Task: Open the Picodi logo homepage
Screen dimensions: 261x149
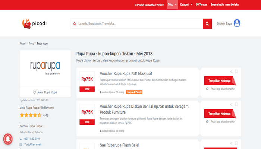Action: tap(34, 23)
